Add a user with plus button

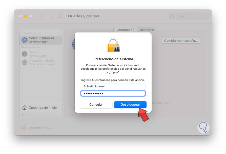click(23, 114)
